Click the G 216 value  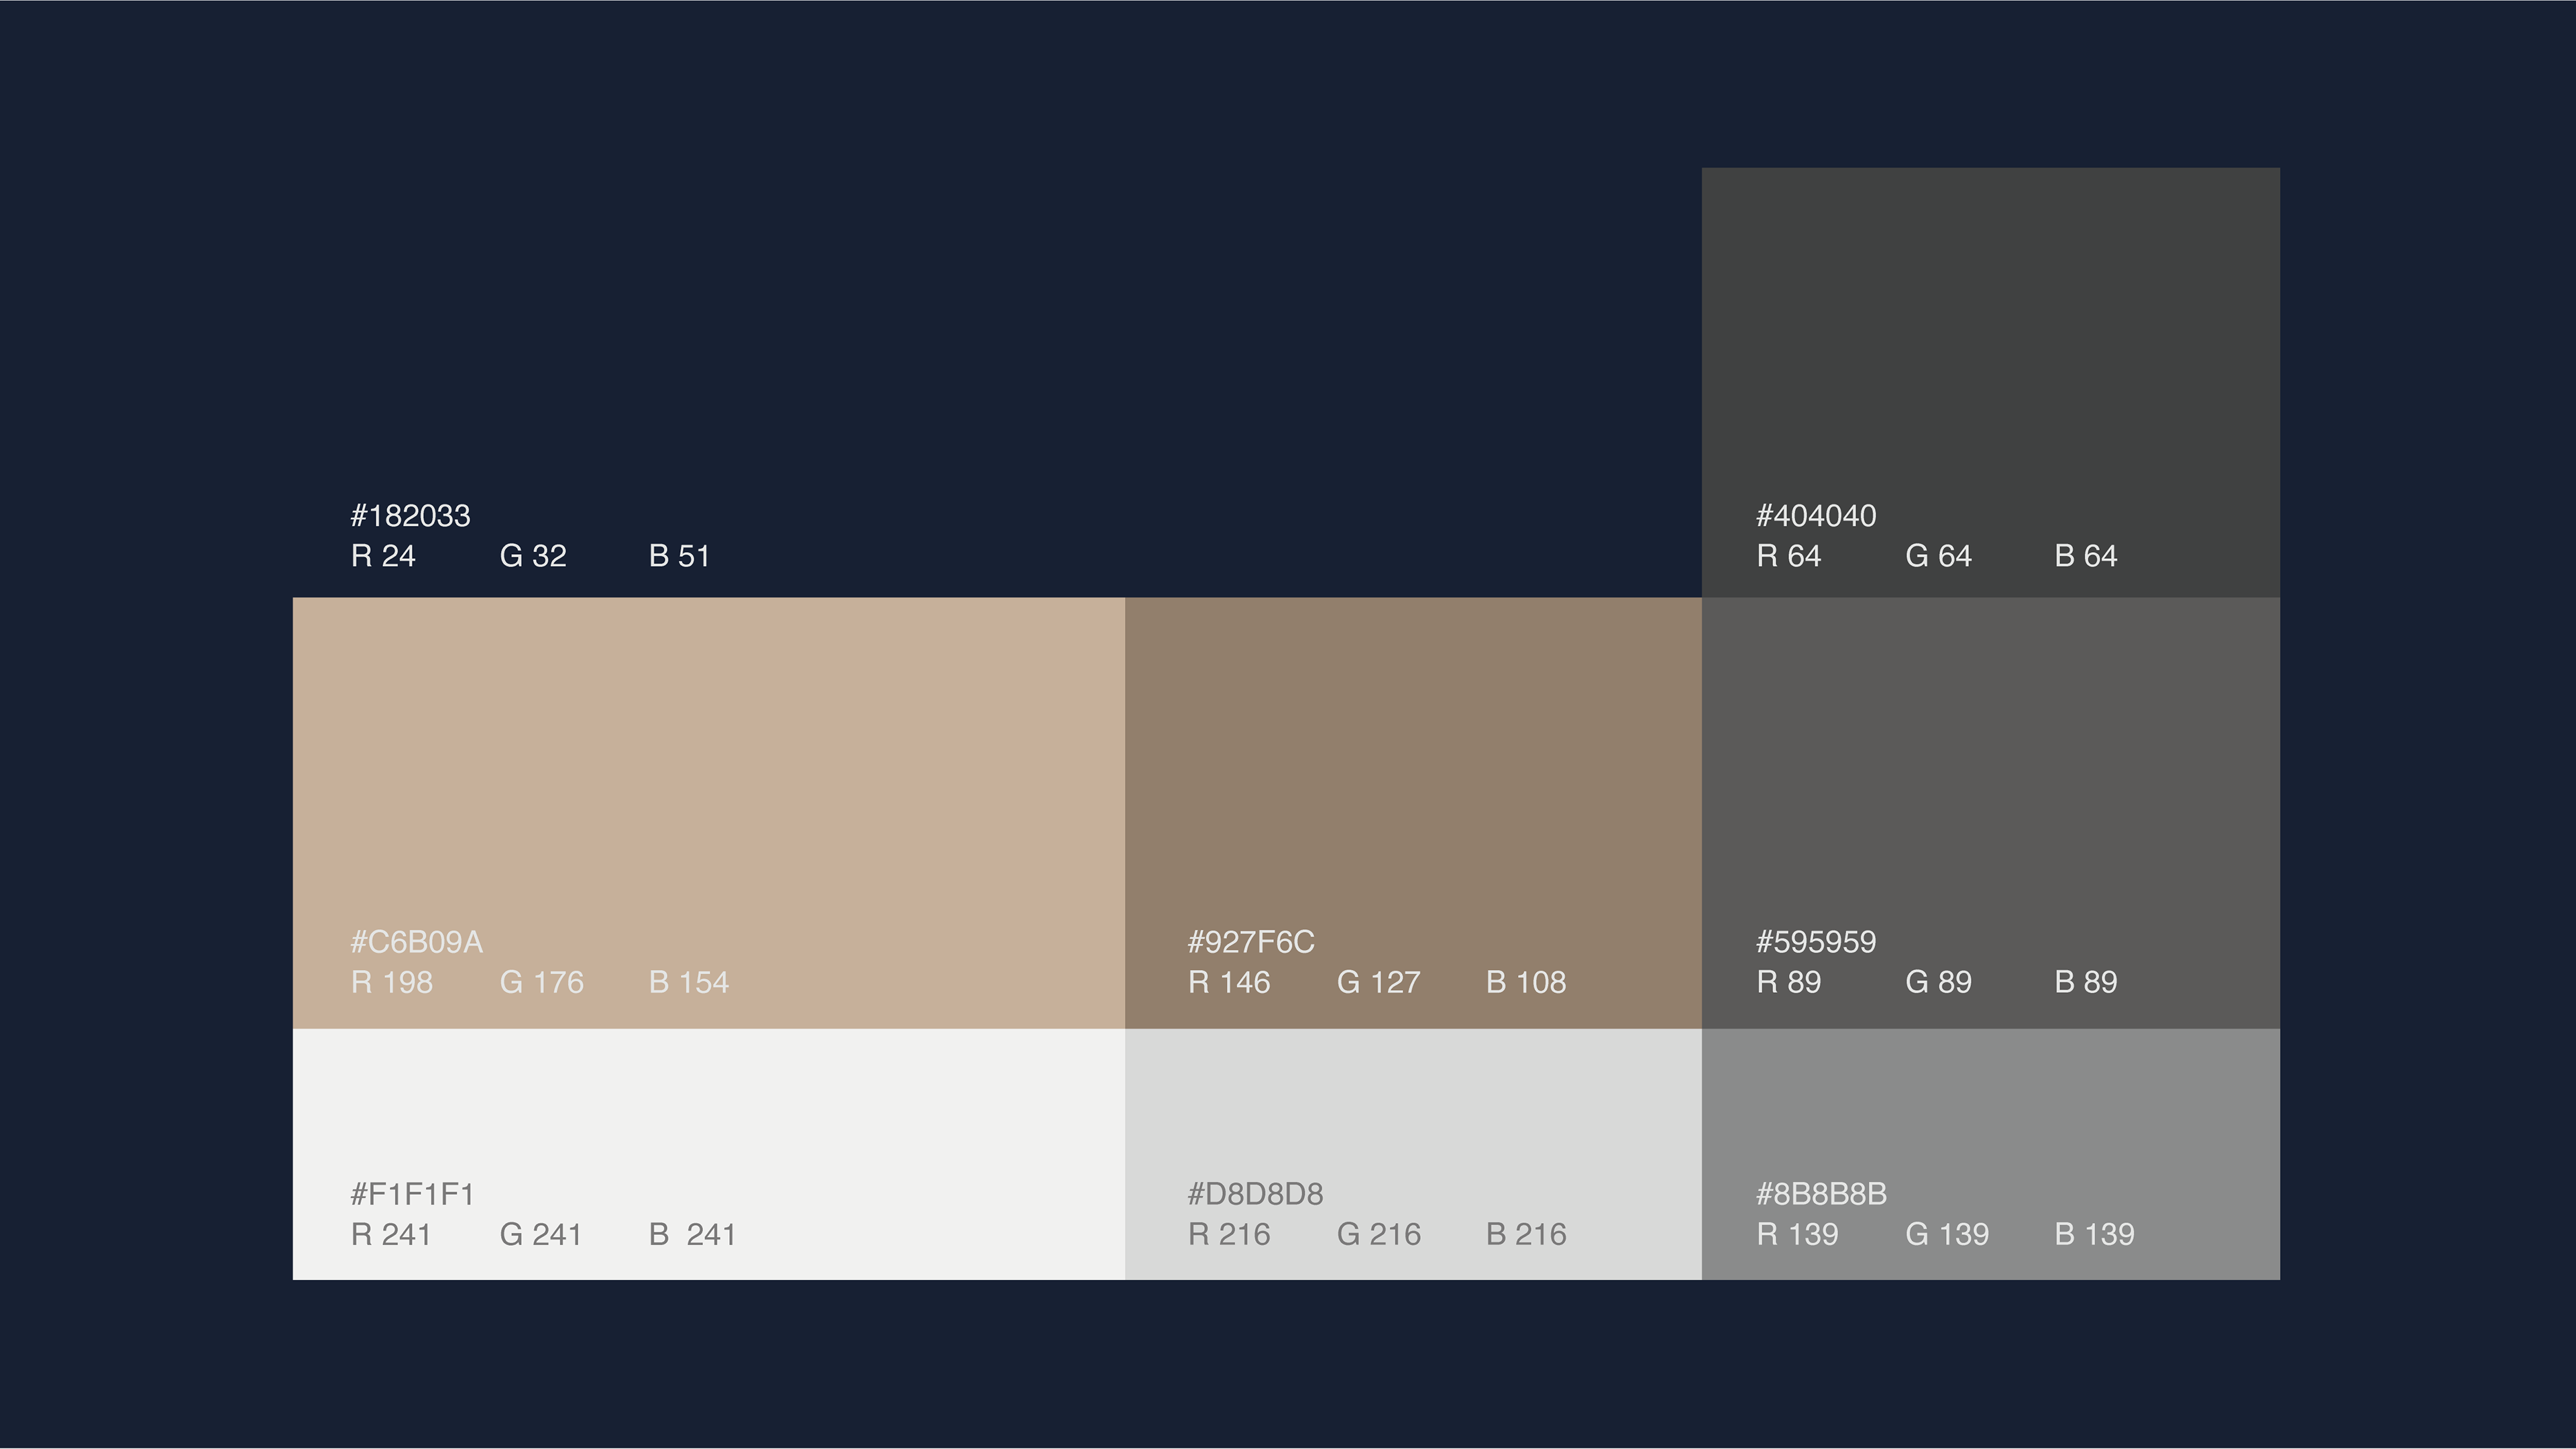tap(1379, 1234)
